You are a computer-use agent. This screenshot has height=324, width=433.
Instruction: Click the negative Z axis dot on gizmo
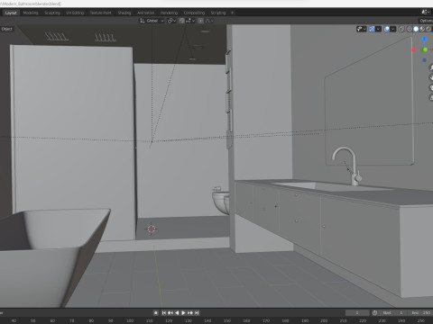(424, 60)
